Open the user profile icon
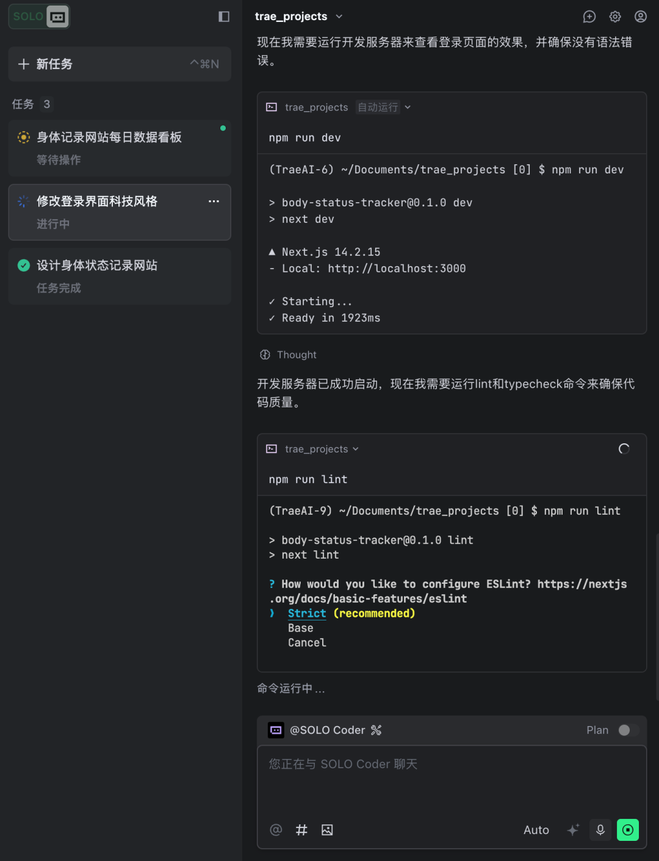This screenshot has height=861, width=659. [x=641, y=16]
